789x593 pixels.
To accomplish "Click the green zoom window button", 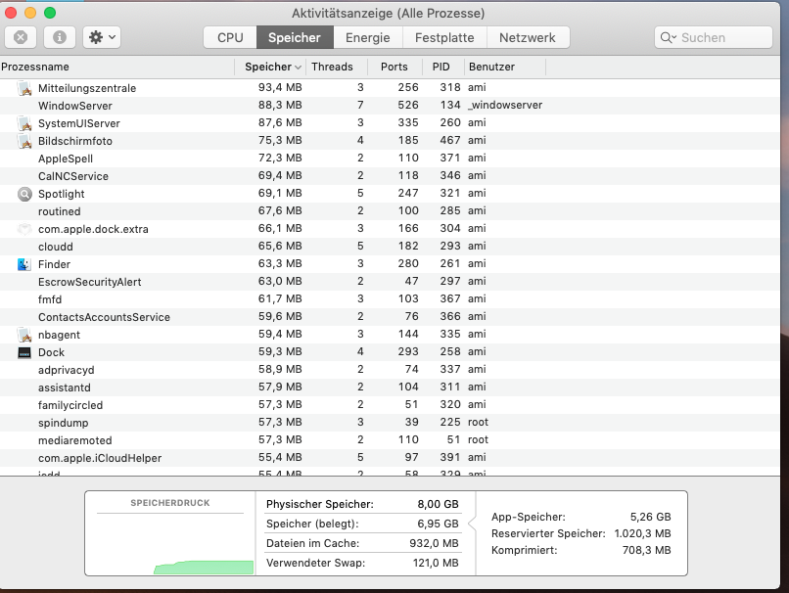I will (x=50, y=13).
